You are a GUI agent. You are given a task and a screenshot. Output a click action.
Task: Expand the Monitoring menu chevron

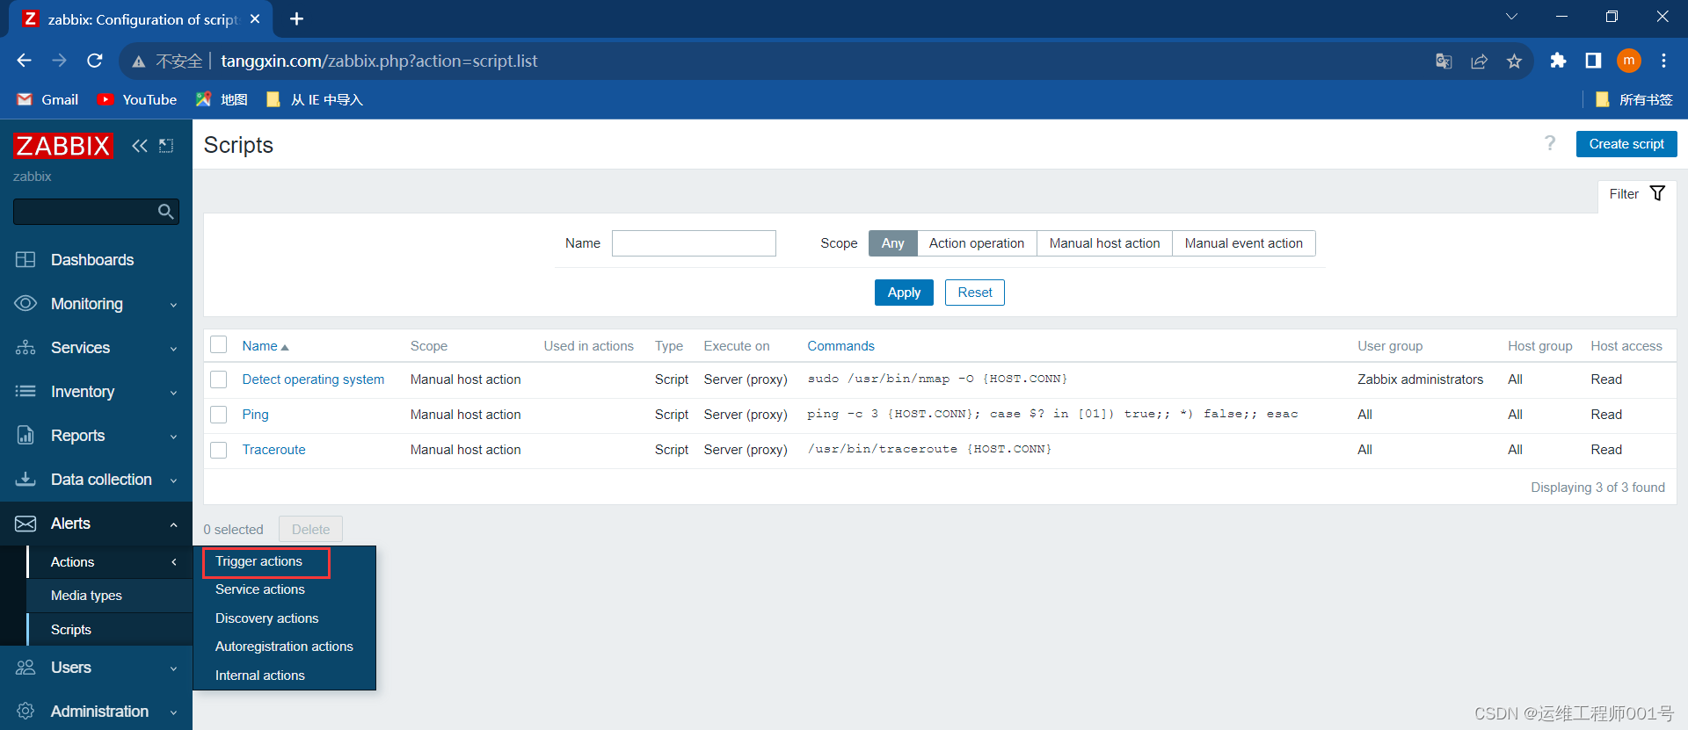173,305
